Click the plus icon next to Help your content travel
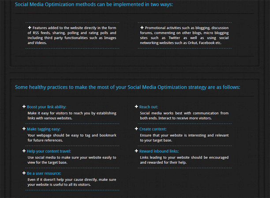The image size is (270, 198). (x=24, y=151)
